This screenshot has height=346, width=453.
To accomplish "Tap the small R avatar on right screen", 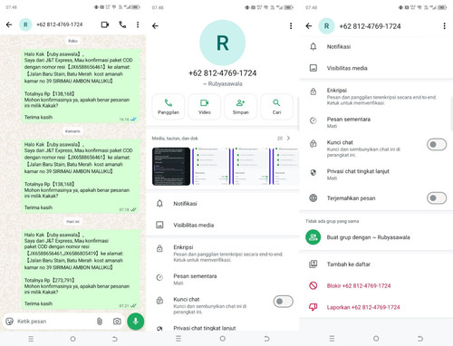I will (326, 26).
